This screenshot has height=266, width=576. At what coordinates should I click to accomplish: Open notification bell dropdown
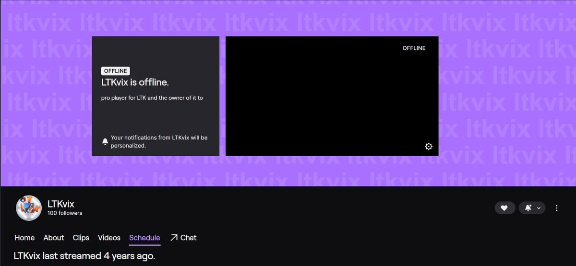tap(532, 208)
